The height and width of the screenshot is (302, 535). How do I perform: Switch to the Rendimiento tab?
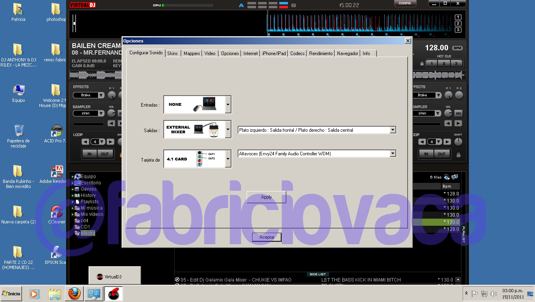click(x=321, y=53)
